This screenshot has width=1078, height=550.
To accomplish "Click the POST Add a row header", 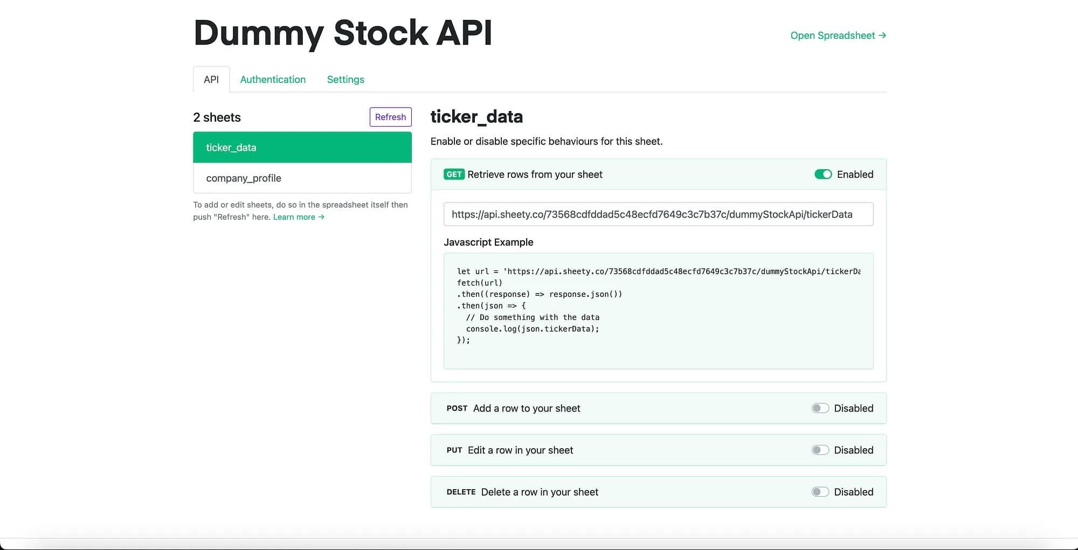I will [658, 408].
